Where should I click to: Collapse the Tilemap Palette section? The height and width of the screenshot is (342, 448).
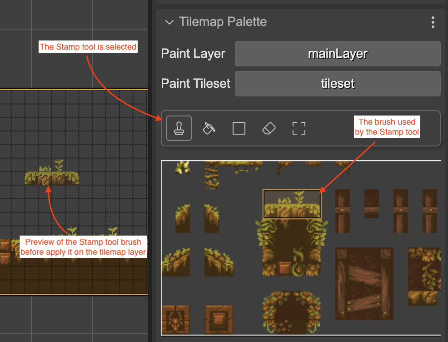tap(169, 22)
